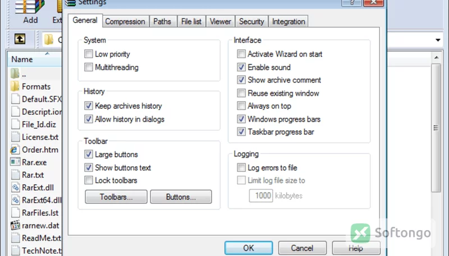This screenshot has width=449, height=256.
Task: Cancel the Settings dialog
Action: click(302, 248)
